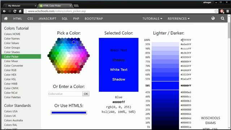Open Color RGB sidebar link
This screenshot has height=130, width=231.
click(x=10, y=70)
